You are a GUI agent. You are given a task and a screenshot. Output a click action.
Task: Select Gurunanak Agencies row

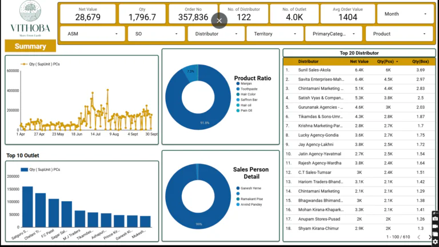click(359, 107)
